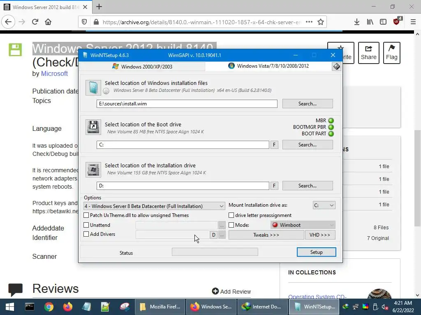Switch to Windows Server Firefox taskbar window
The height and width of the screenshot is (315, 421).
point(211,307)
